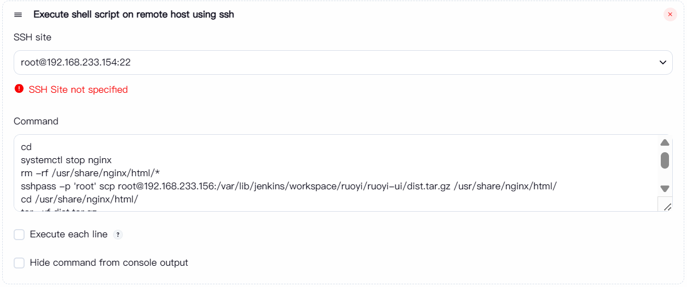This screenshot has width=687, height=287.
Task: Open the SSH site dropdown
Action: pos(343,63)
